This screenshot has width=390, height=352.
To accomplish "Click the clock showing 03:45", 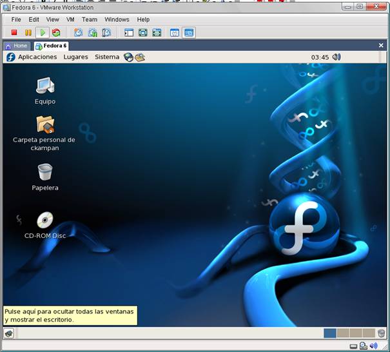I will coord(320,57).
